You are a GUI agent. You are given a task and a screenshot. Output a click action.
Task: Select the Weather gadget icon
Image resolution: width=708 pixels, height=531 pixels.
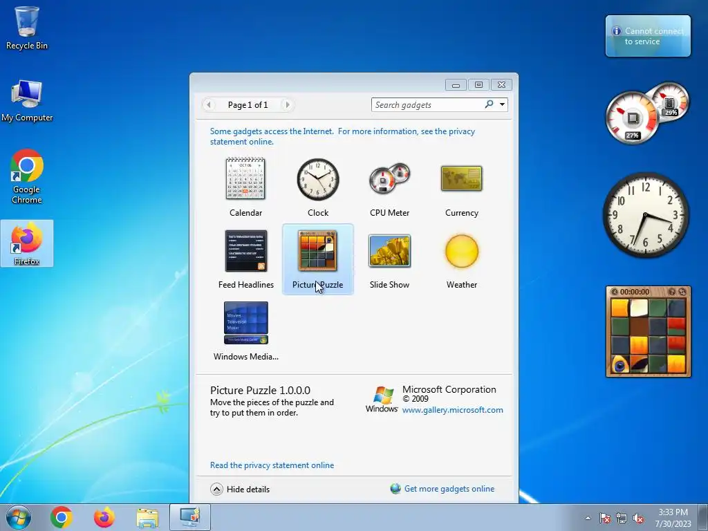[462, 251]
